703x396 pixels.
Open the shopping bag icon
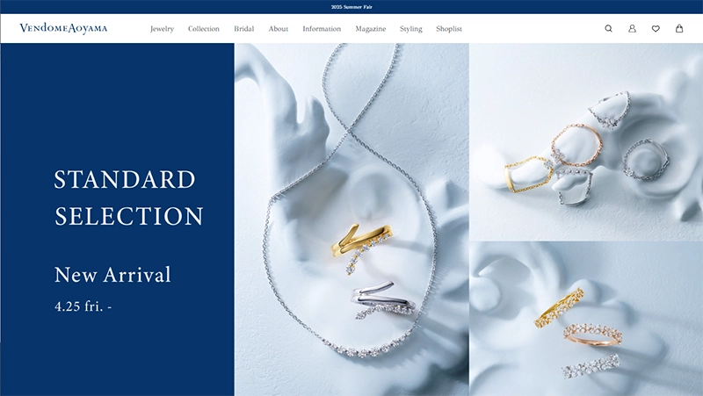pyautogui.click(x=679, y=28)
